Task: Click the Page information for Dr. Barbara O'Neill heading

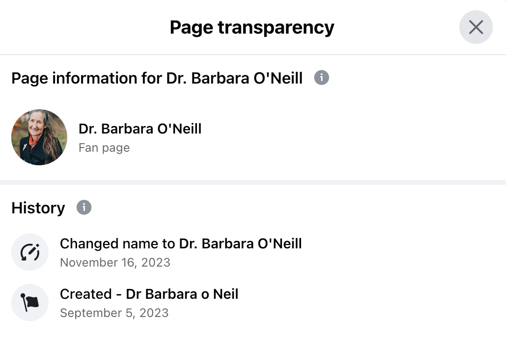Action: click(157, 78)
